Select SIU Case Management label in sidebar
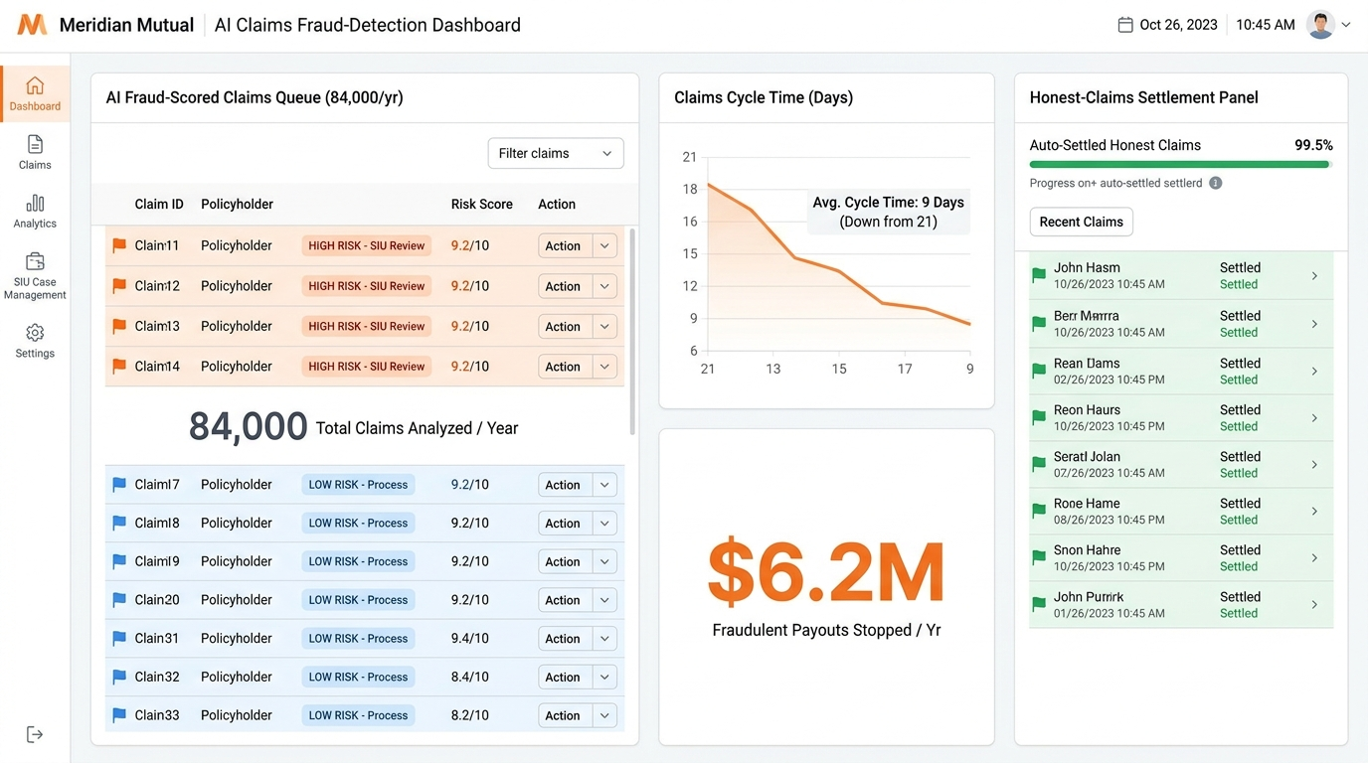 tap(35, 288)
